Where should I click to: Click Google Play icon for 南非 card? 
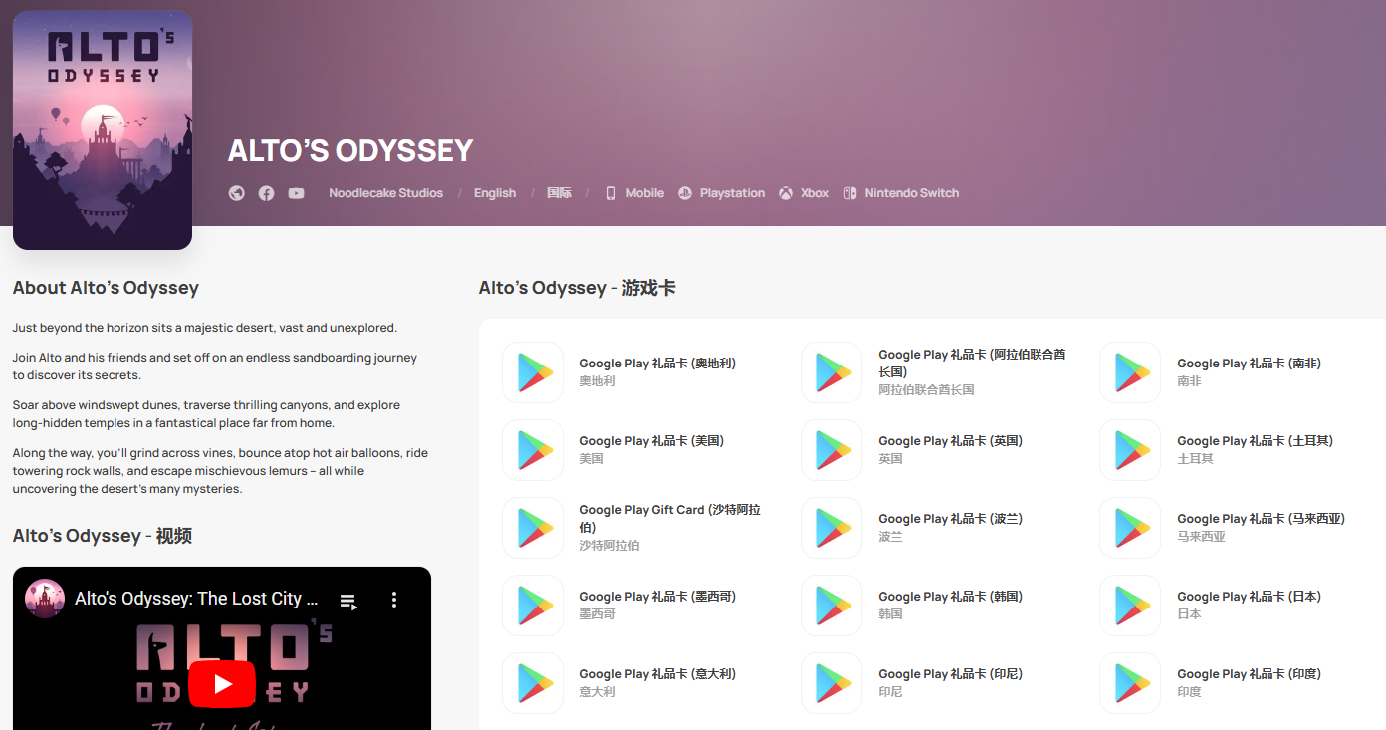(1130, 372)
